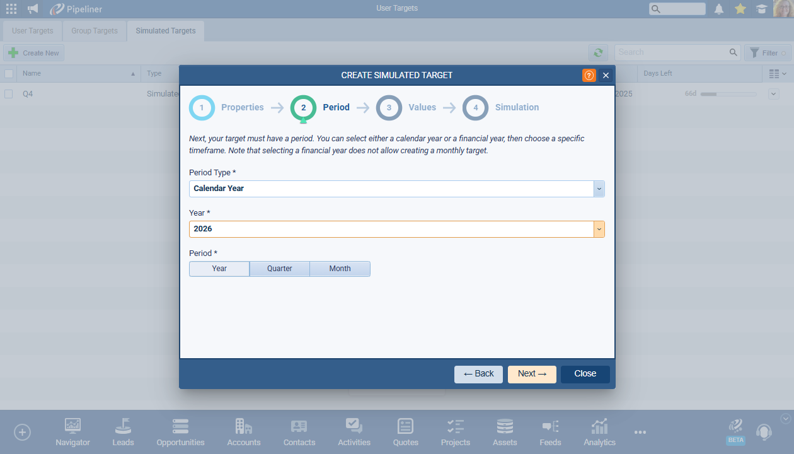Click the green refresh icon
Screen dimensions: 794x454
coord(598,53)
